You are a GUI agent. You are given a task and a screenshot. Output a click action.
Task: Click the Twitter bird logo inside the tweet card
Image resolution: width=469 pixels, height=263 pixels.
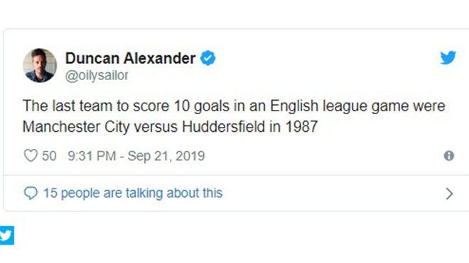[448, 57]
